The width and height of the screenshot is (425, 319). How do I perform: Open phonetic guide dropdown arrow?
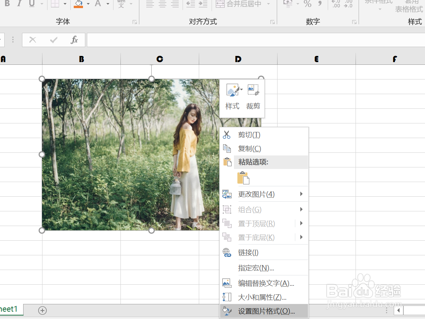point(131,4)
